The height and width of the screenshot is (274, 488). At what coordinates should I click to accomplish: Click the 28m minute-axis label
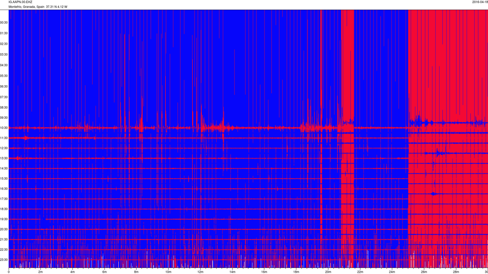(x=455, y=272)
